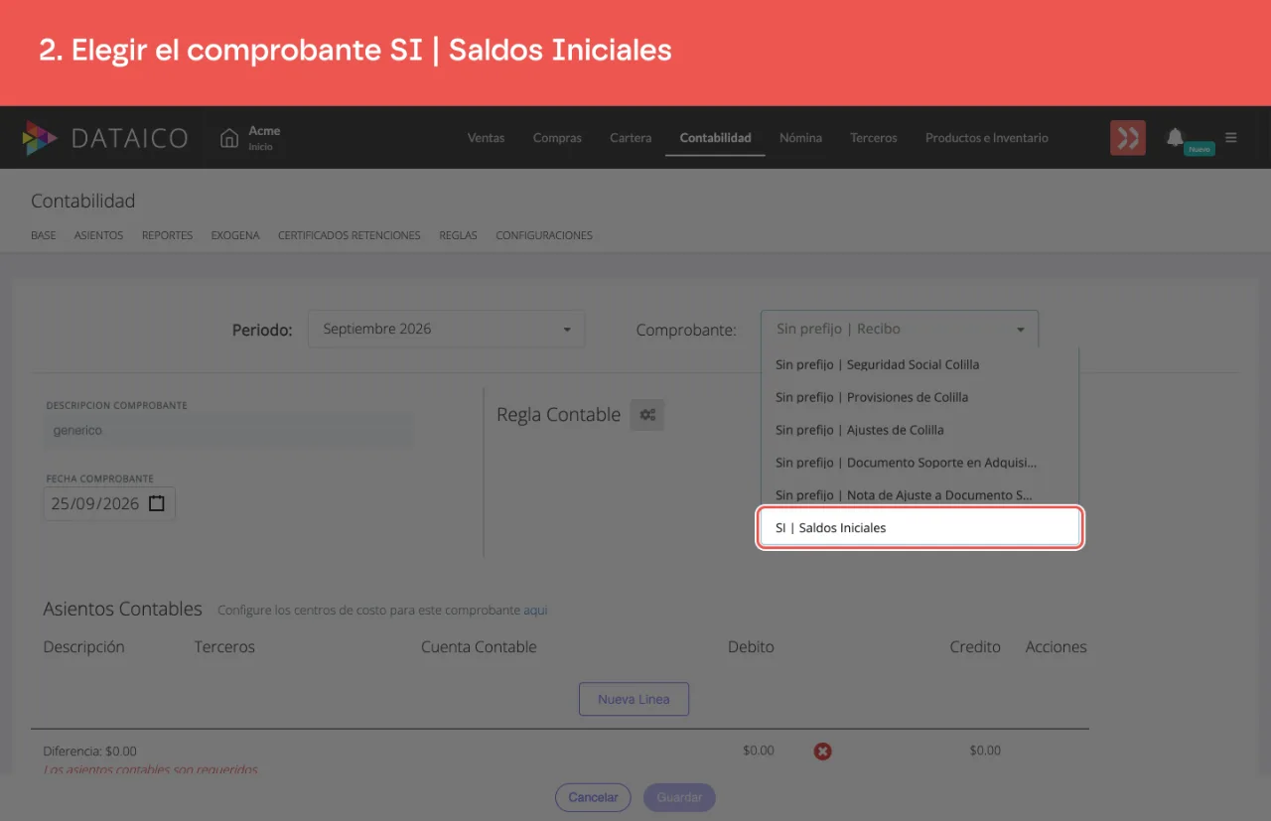Open the hamburger menu icon
The width and height of the screenshot is (1271, 821).
(1231, 138)
